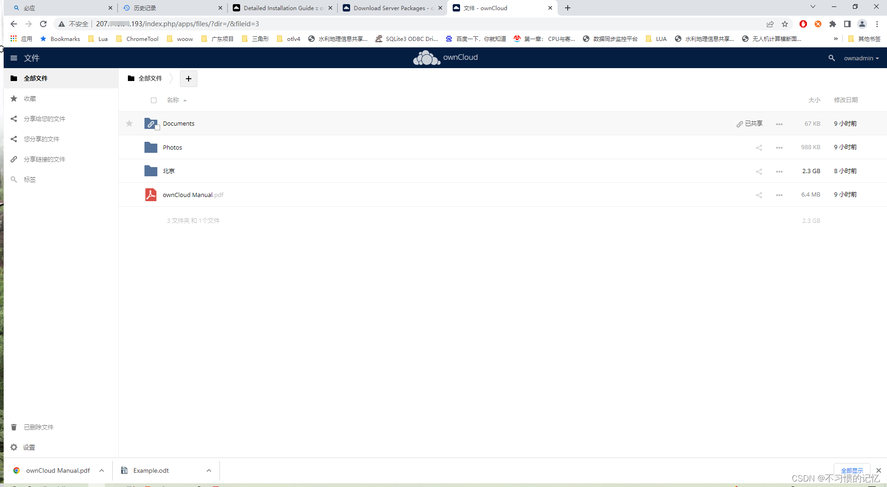
Task: Click the 2.3 GB size of 北京
Action: pos(811,171)
